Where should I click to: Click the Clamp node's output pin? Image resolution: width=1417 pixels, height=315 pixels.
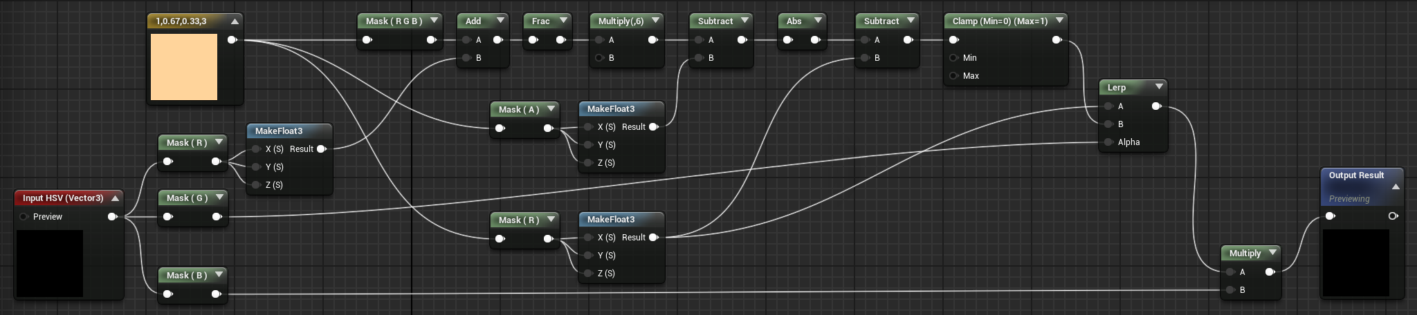tap(1057, 40)
